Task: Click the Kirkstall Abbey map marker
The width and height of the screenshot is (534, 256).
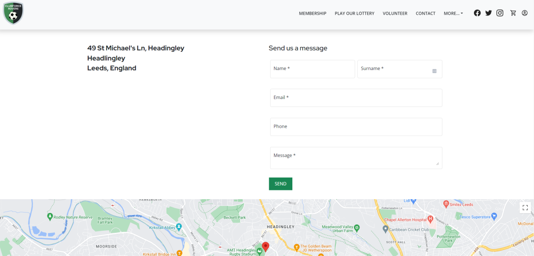Action: pos(179,227)
